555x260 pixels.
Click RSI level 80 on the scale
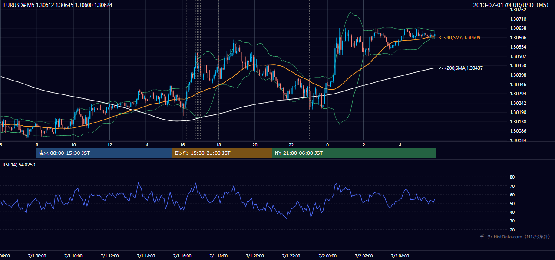tap(512, 177)
